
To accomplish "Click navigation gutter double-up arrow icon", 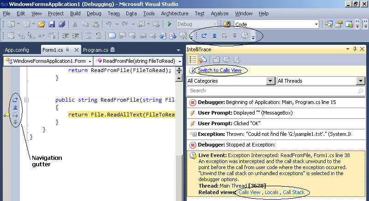I will 15,107.
